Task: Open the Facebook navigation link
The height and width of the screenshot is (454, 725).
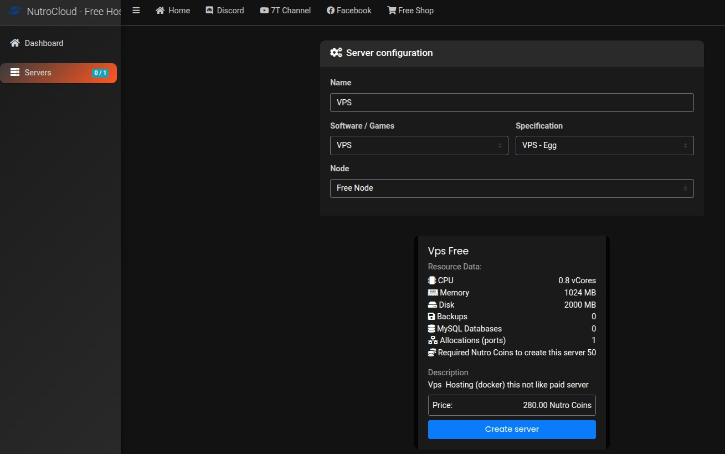Action: (349, 11)
